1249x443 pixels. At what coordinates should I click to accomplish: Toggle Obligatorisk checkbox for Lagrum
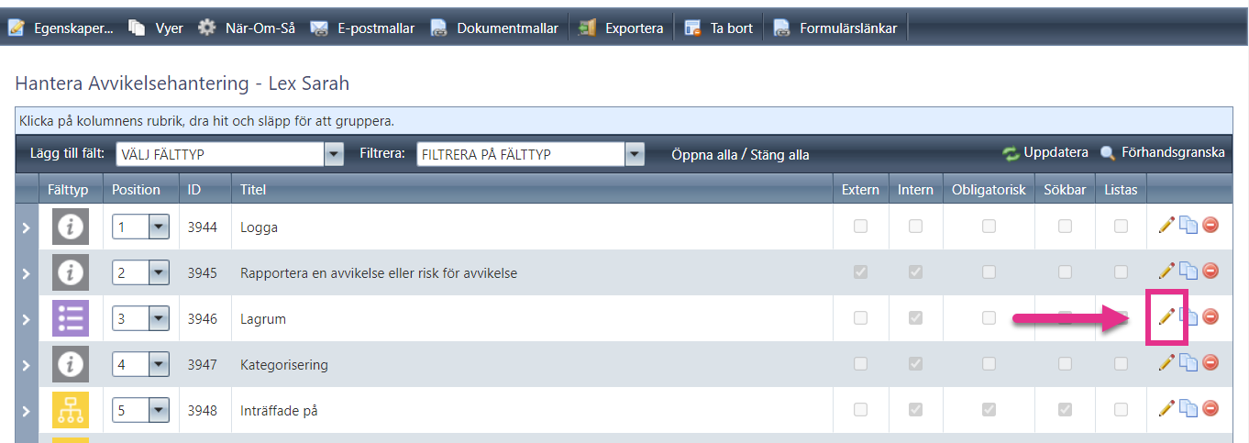(x=989, y=318)
